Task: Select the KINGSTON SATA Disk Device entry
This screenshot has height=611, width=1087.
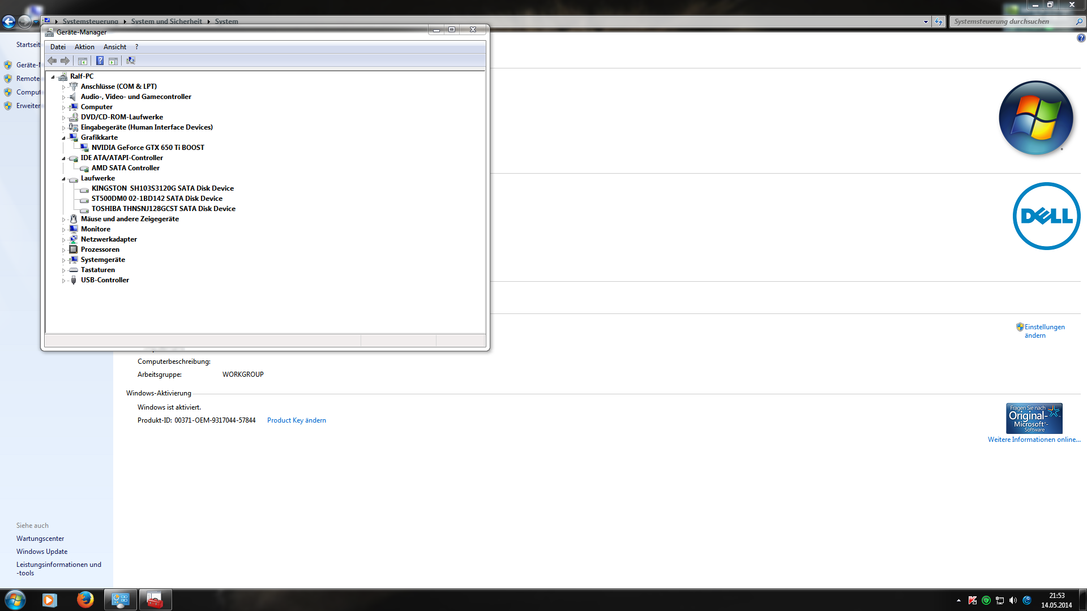Action: (162, 188)
